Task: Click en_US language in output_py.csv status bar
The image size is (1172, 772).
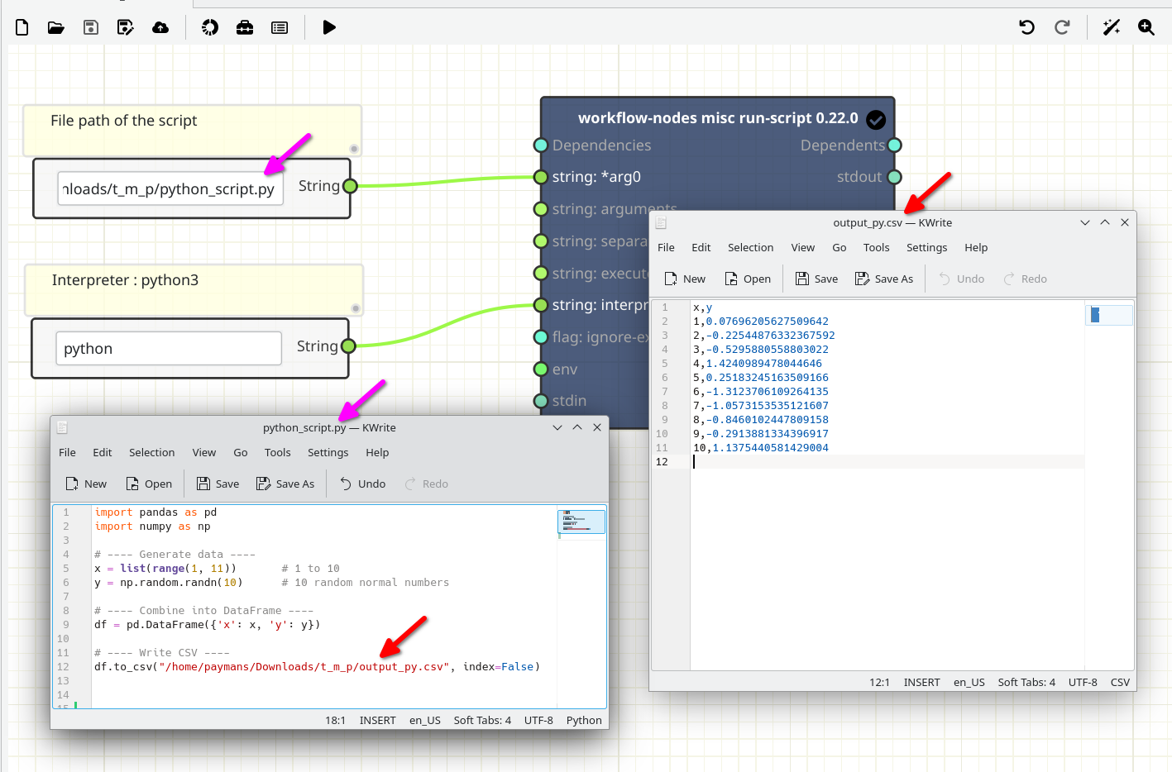Action: coord(969,682)
